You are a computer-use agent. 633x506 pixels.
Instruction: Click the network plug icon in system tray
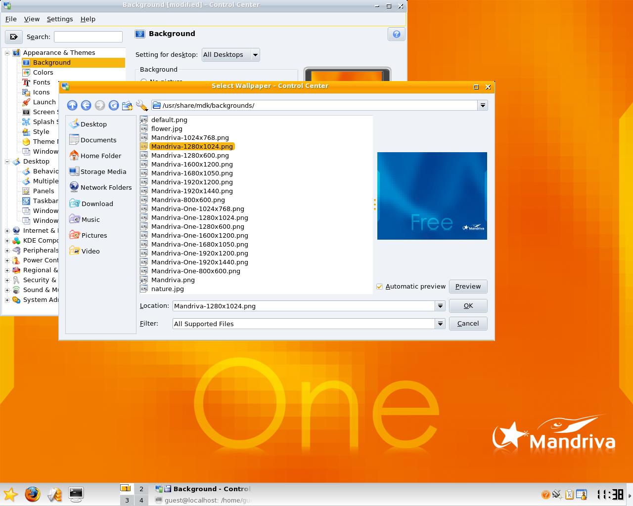coord(557,494)
